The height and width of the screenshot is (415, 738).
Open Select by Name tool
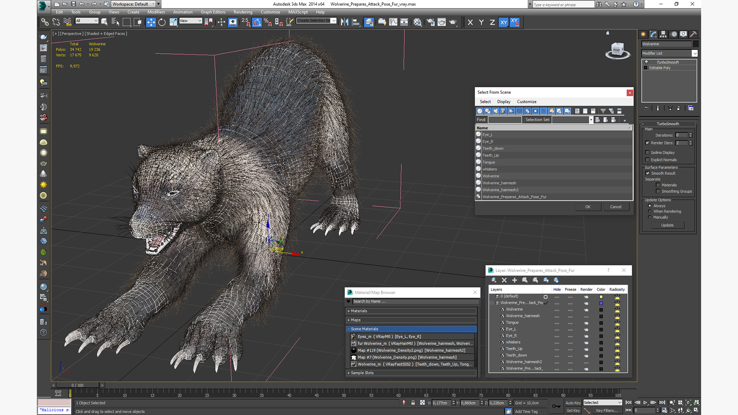point(115,22)
